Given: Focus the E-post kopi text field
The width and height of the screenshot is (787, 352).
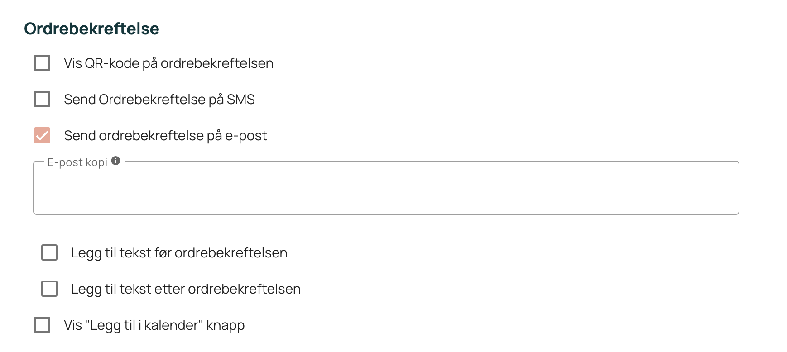Looking at the screenshot, I should (386, 188).
